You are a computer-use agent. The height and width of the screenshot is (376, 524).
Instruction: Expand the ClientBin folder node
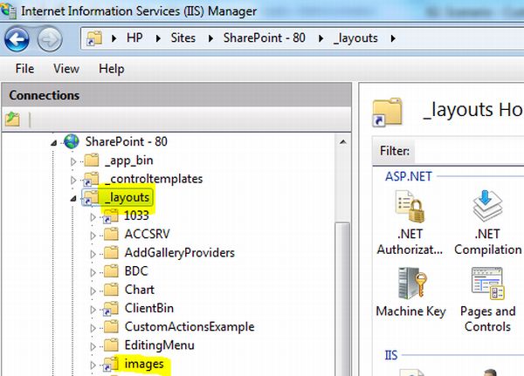pos(93,310)
